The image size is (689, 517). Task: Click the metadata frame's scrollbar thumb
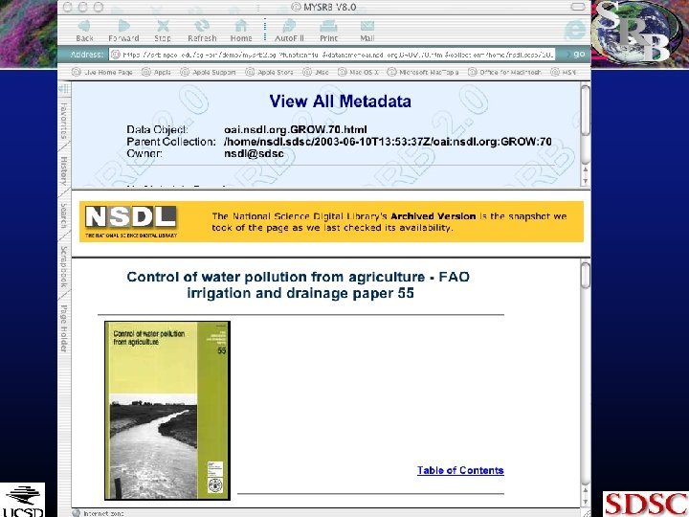tap(586, 110)
